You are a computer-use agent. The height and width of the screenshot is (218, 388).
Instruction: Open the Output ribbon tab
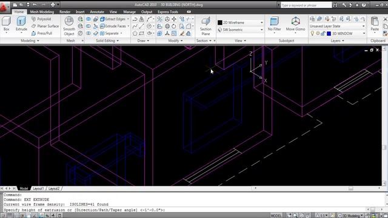coord(147,12)
